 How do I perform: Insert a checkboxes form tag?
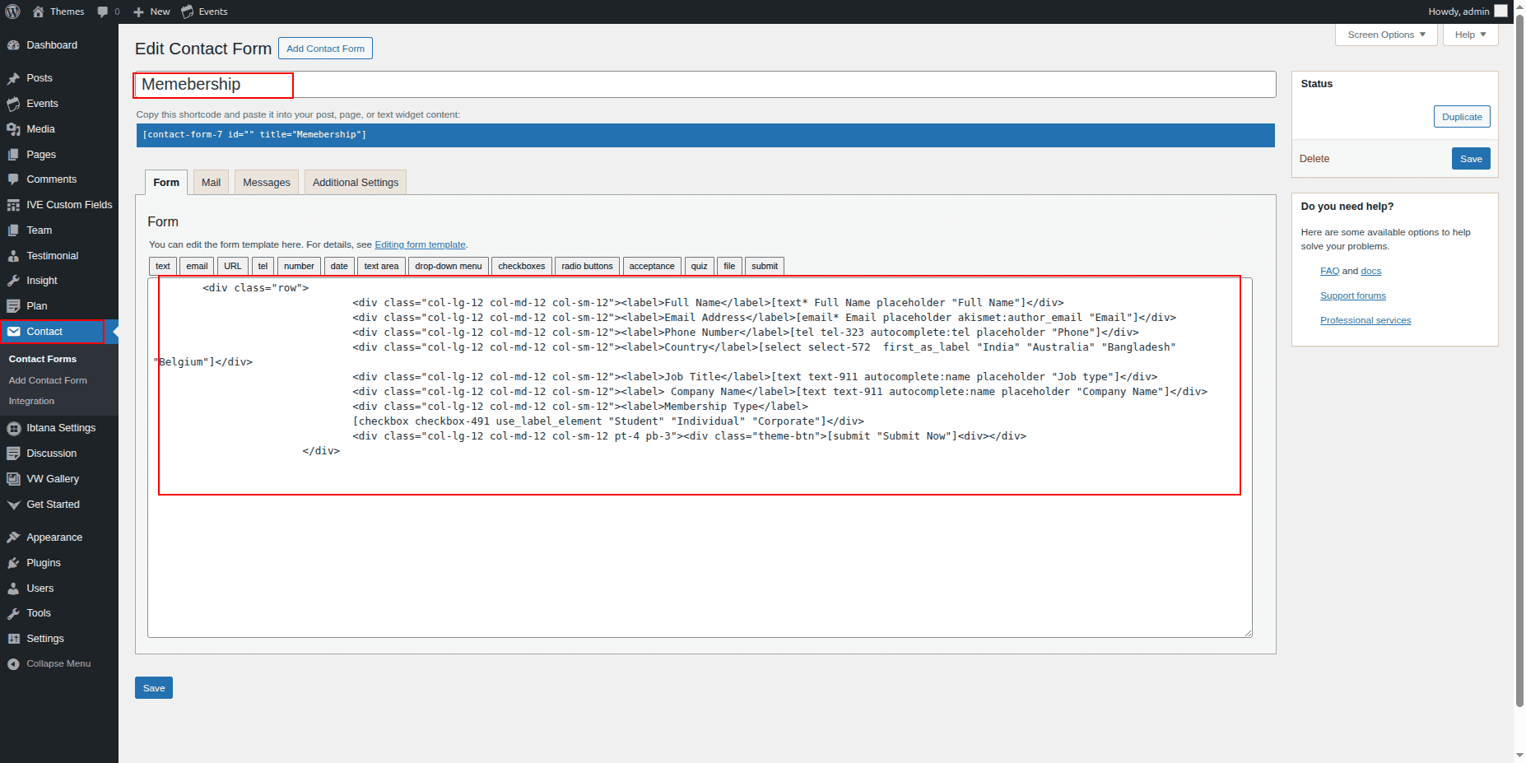(x=521, y=266)
